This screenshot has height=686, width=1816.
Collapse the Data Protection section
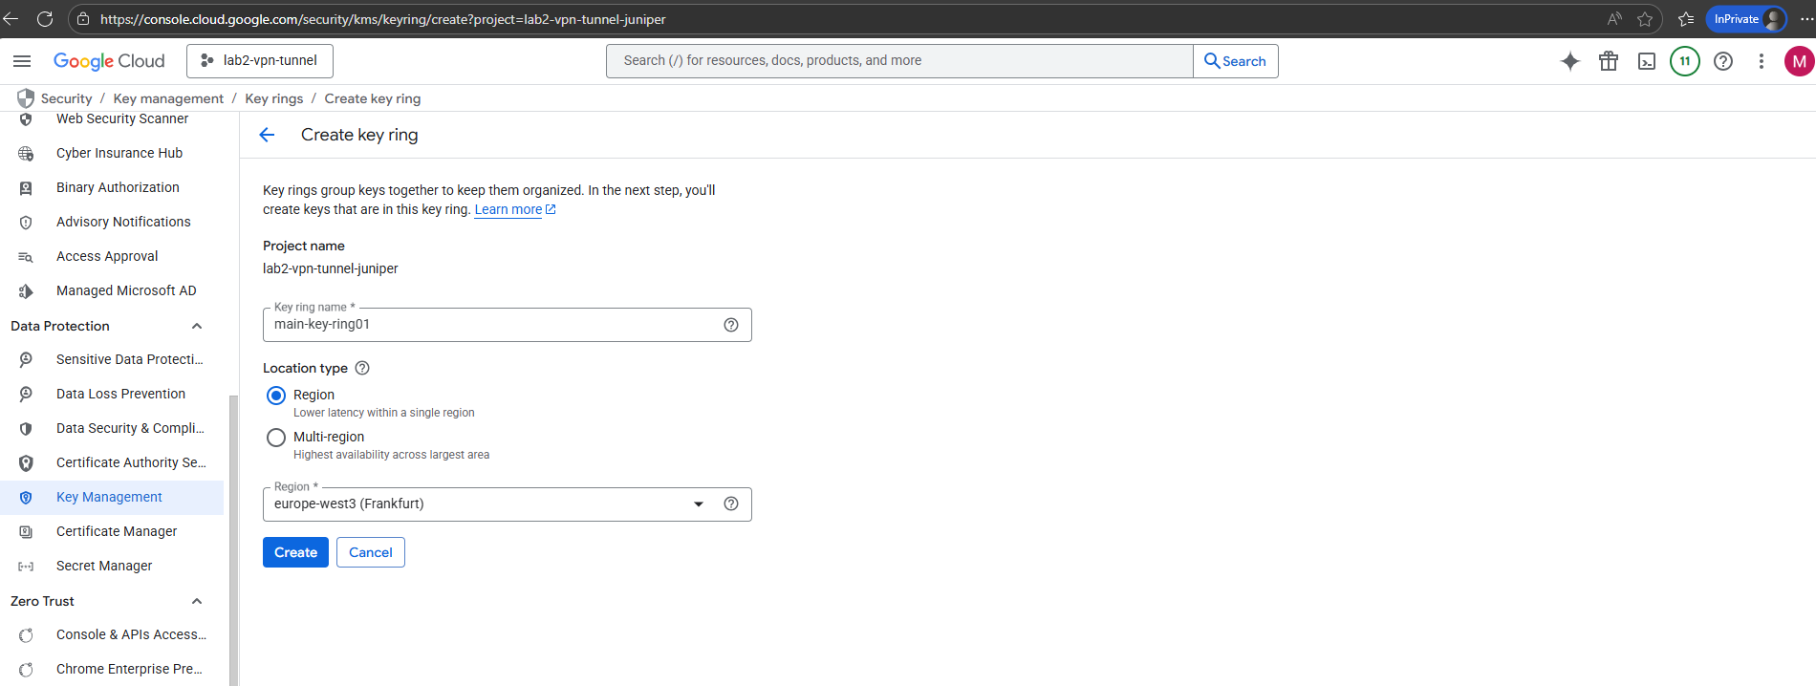(x=197, y=326)
